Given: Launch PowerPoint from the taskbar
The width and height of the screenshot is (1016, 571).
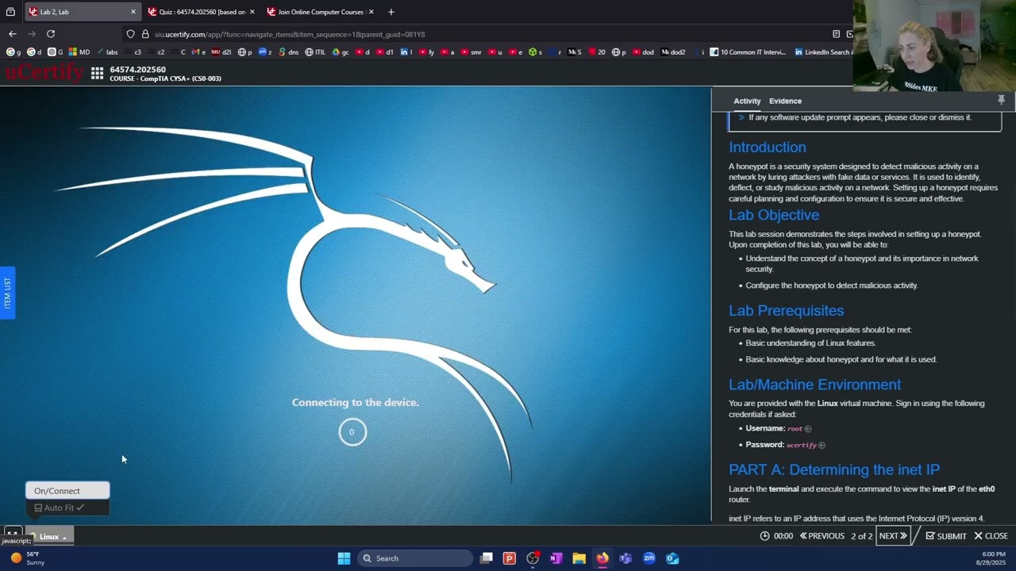Looking at the screenshot, I should 510,558.
